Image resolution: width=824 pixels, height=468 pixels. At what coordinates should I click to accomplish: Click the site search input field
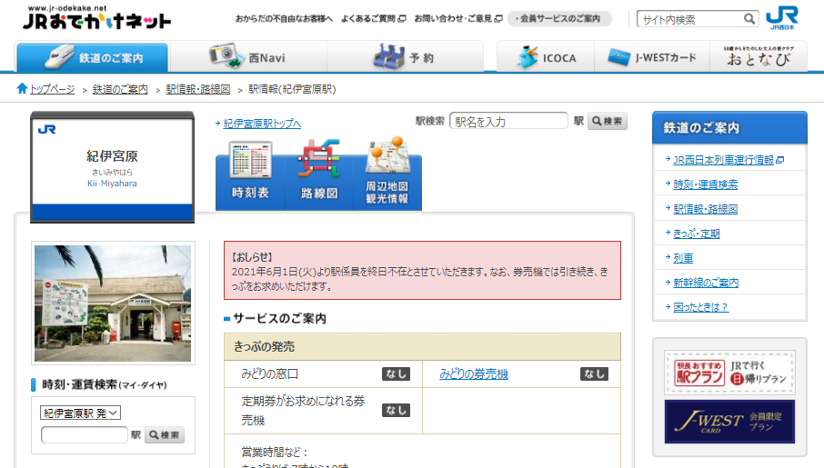pyautogui.click(x=689, y=19)
